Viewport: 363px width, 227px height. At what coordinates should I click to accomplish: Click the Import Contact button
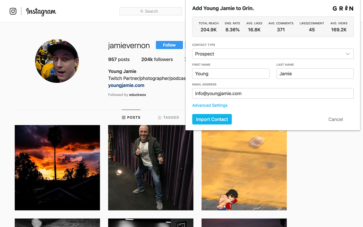pyautogui.click(x=212, y=119)
